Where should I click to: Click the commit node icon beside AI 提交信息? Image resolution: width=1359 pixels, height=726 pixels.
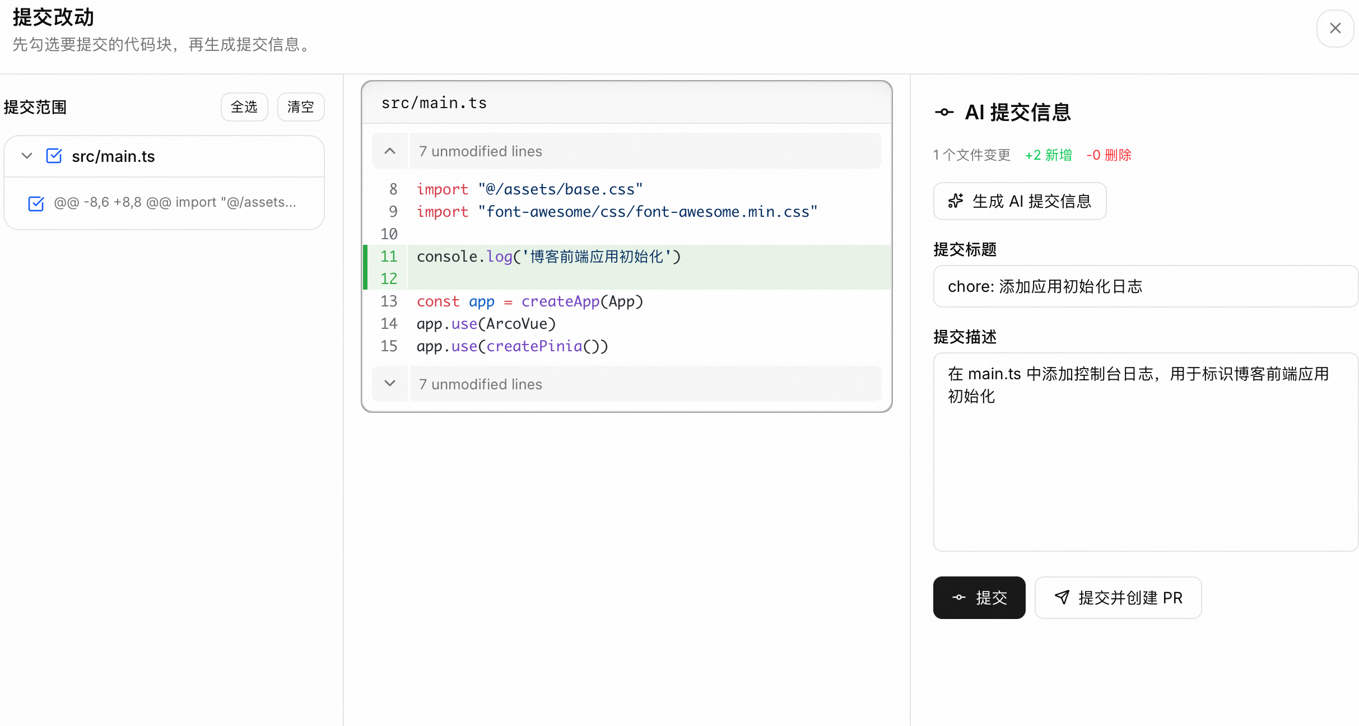tap(944, 112)
